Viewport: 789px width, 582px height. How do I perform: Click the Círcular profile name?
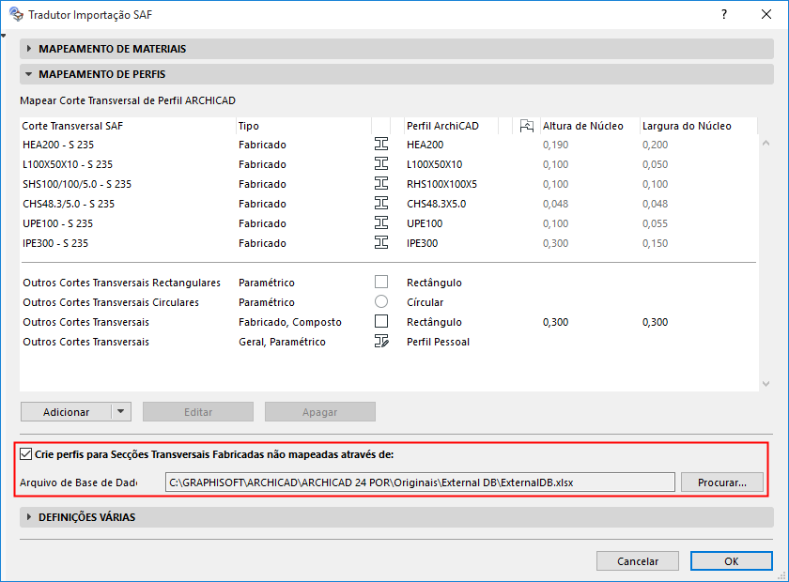click(x=425, y=302)
